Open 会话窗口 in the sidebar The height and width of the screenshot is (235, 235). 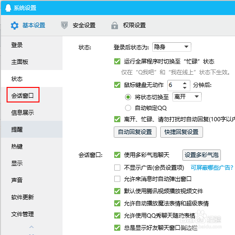pos(32,95)
